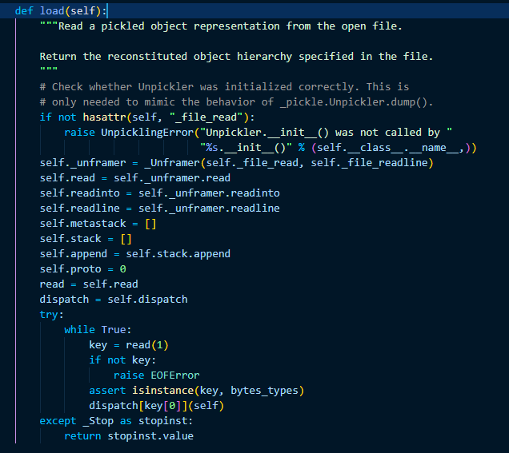
Task: Click the isinstance function call
Action: point(162,391)
